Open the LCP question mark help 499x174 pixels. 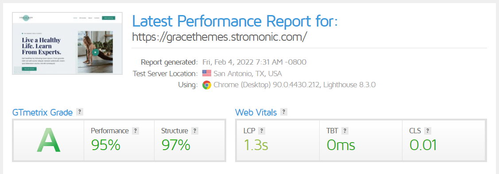pos(262,131)
